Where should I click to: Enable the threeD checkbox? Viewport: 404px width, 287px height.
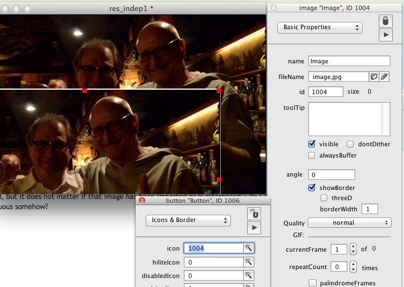[x=324, y=198]
